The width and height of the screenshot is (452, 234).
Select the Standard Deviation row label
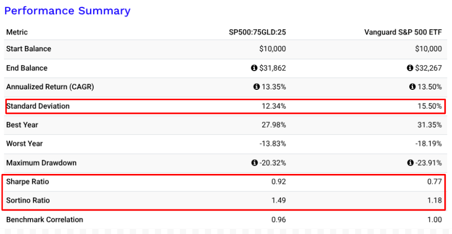tap(38, 106)
